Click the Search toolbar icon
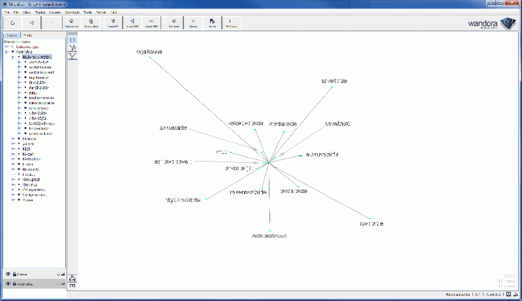The height and width of the screenshot is (301, 522). pyautogui.click(x=192, y=23)
